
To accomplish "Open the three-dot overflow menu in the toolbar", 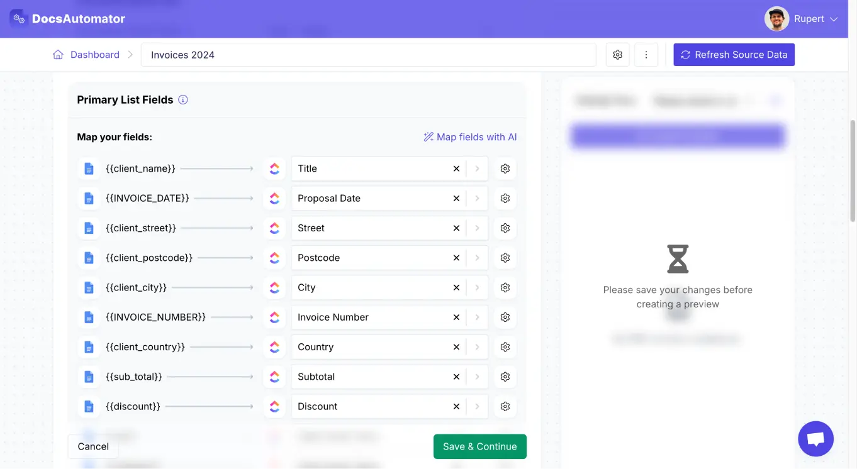I will 646,55.
